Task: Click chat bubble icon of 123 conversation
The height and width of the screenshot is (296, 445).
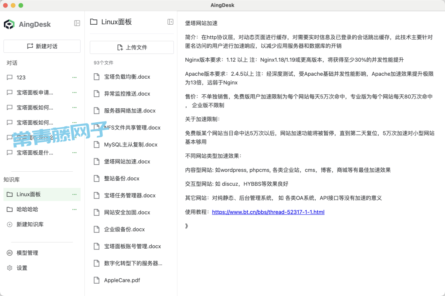Action: point(9,77)
